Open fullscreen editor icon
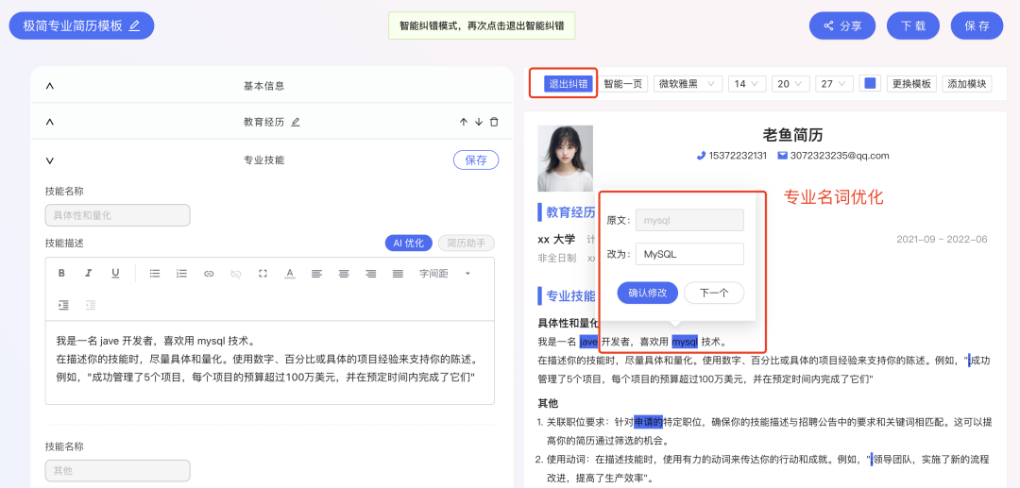 click(x=263, y=274)
